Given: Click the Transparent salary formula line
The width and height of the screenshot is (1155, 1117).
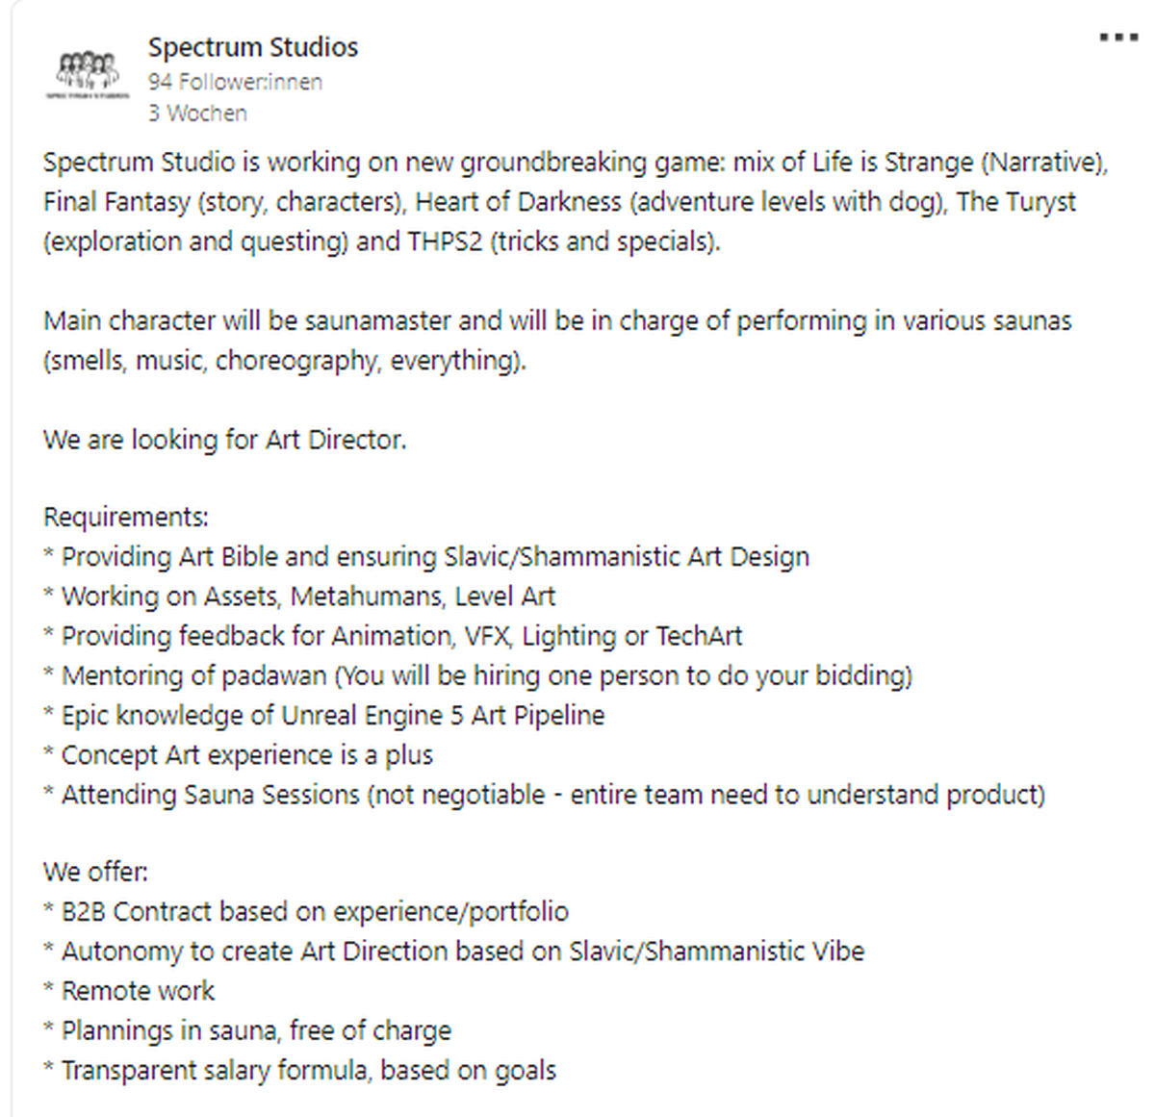Looking at the screenshot, I should [x=300, y=1070].
